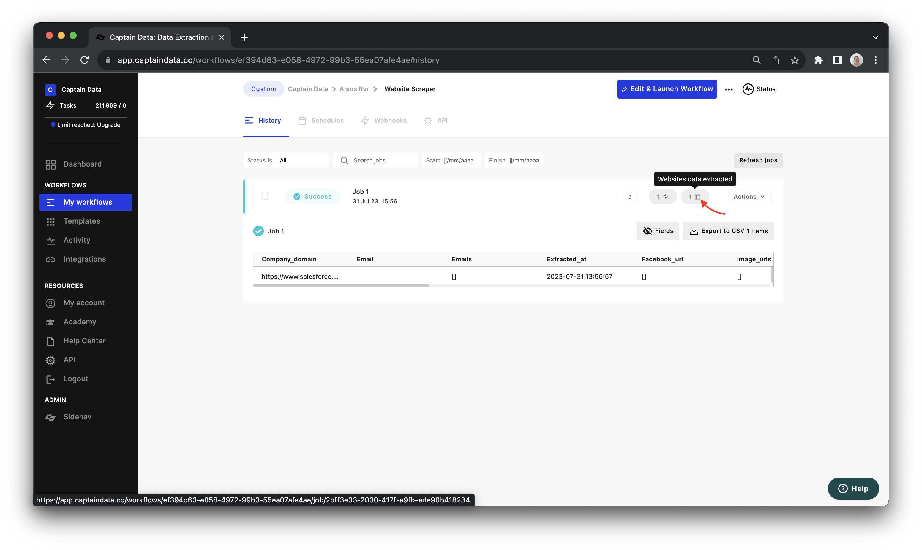The image size is (922, 550).
Task: Open Integrations link icon
Action: point(50,260)
